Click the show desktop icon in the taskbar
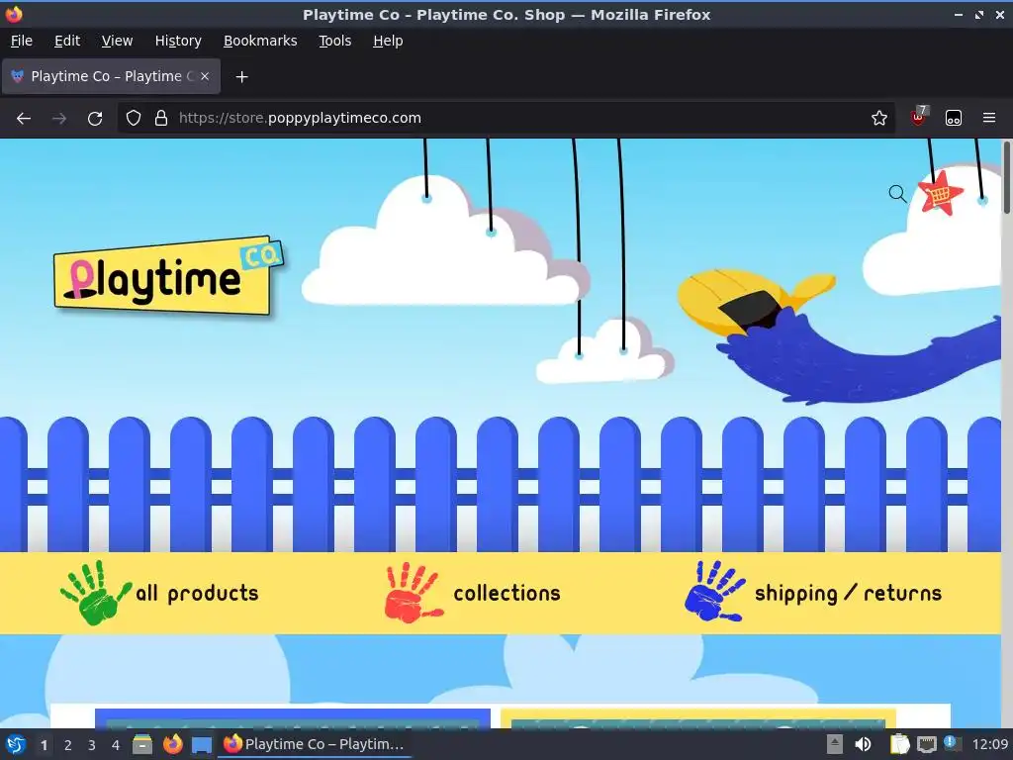The height and width of the screenshot is (760, 1013). coord(202,744)
